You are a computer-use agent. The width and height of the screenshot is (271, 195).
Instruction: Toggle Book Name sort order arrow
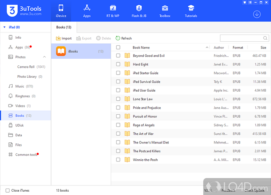click(207, 47)
